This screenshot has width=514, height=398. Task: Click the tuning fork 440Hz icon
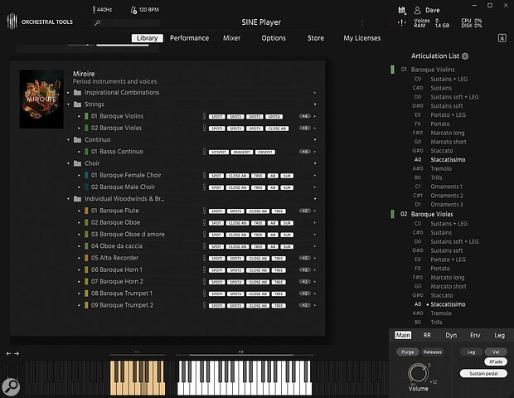(94, 10)
